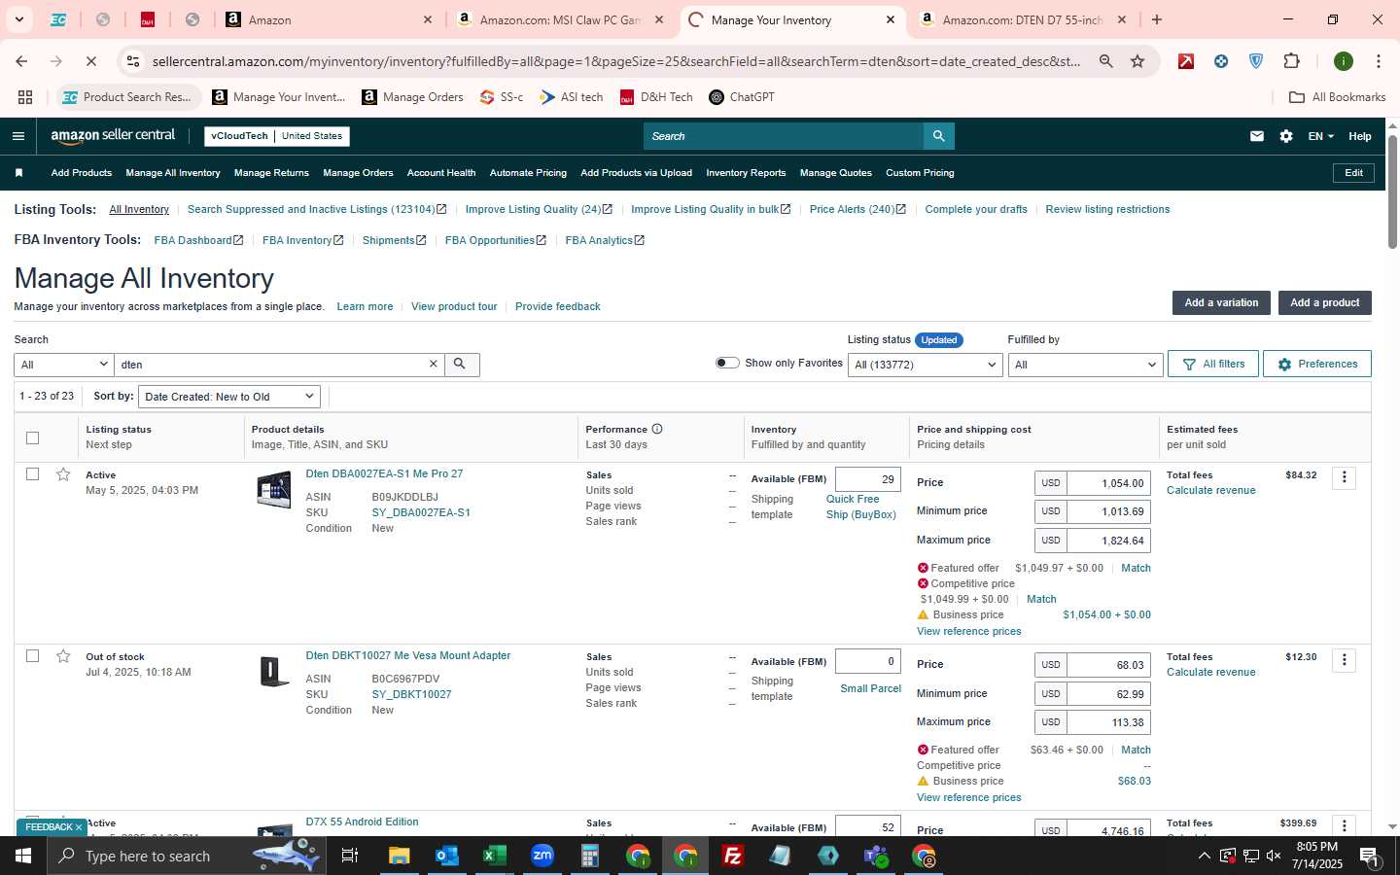Bookmark this page with the star icon
1400x875 pixels.
pyautogui.click(x=1137, y=61)
